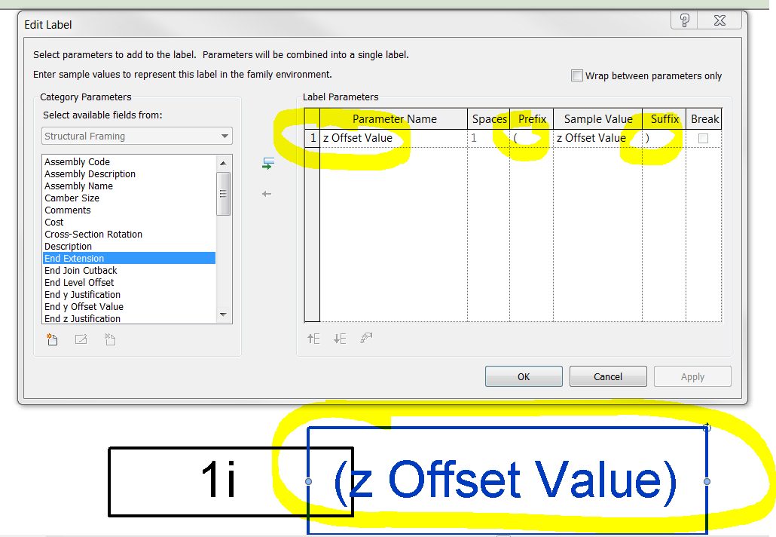This screenshot has height=537, width=776.
Task: Click the OK button
Action: pyautogui.click(x=523, y=376)
